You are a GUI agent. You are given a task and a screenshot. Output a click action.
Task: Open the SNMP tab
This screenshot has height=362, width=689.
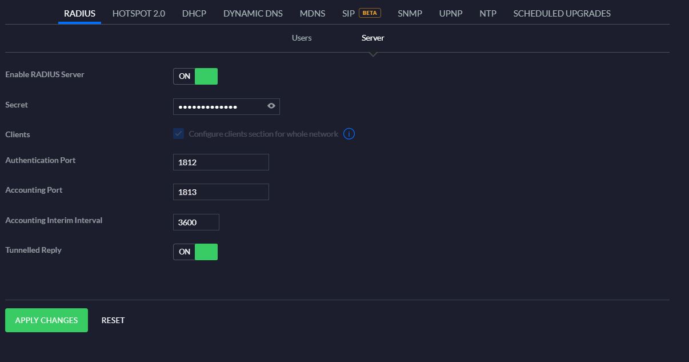coord(410,13)
